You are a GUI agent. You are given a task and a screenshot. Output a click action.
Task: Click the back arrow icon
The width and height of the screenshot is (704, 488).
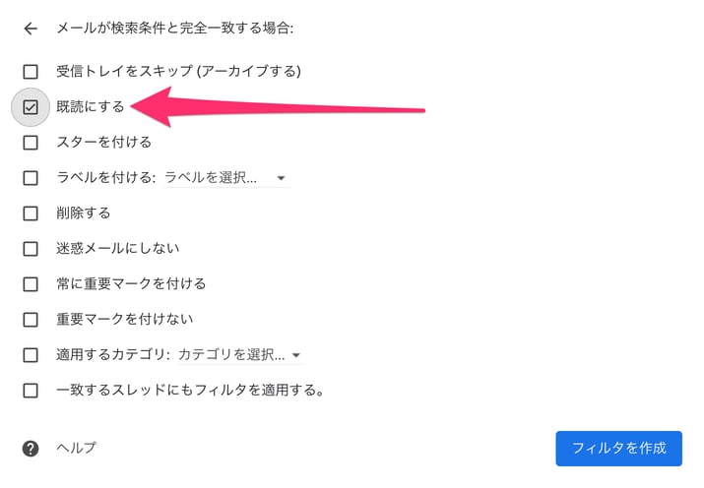click(31, 29)
